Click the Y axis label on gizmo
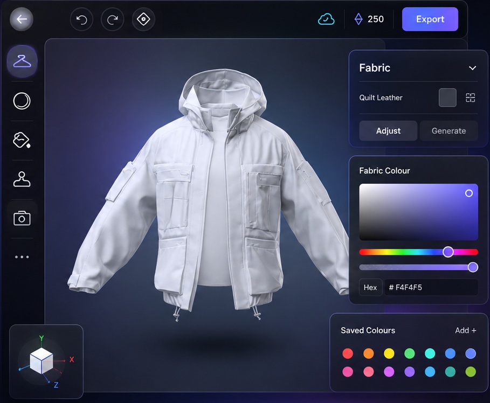The width and height of the screenshot is (490, 403). [x=42, y=338]
